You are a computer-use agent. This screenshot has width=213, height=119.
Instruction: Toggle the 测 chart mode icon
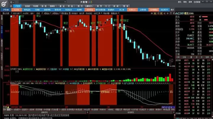click(x=152, y=13)
